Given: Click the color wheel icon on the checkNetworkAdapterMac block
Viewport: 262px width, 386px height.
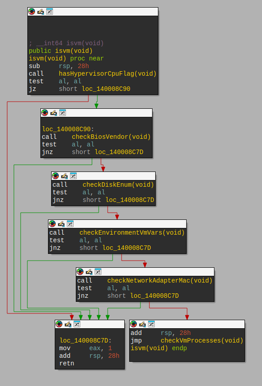Looking at the screenshot, I should point(80,271).
